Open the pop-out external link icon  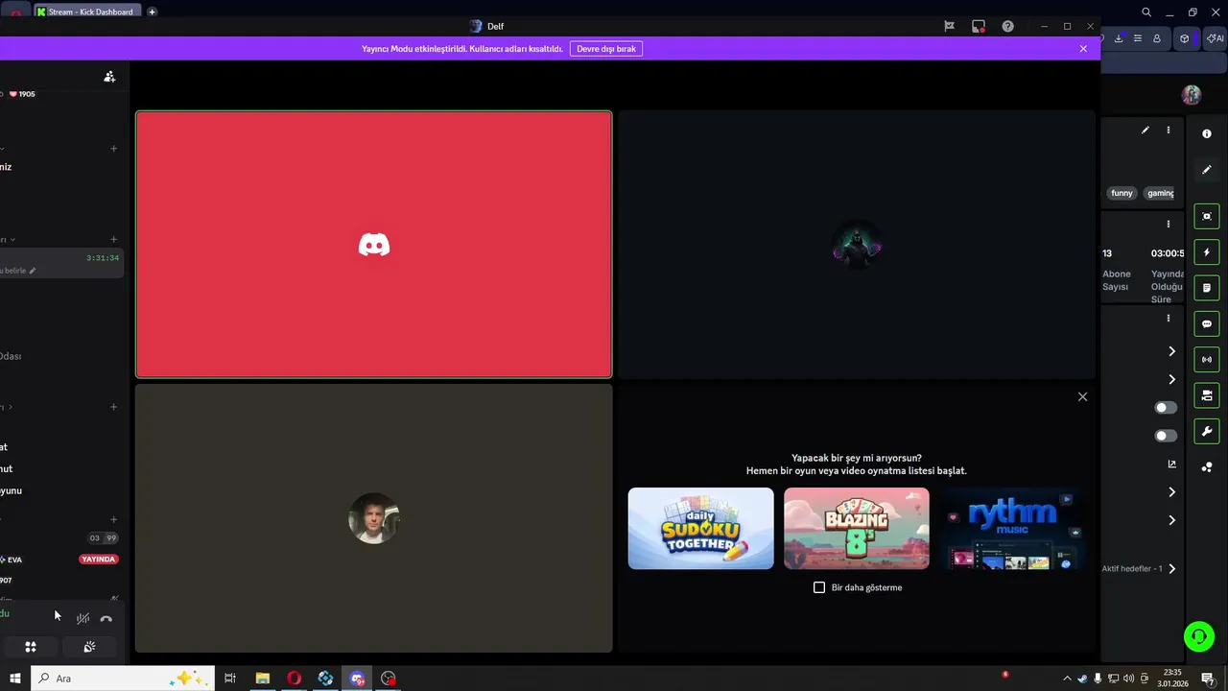coord(1171,464)
